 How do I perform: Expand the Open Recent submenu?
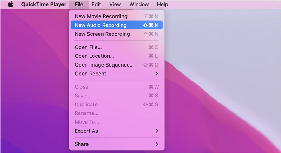pyautogui.click(x=117, y=74)
